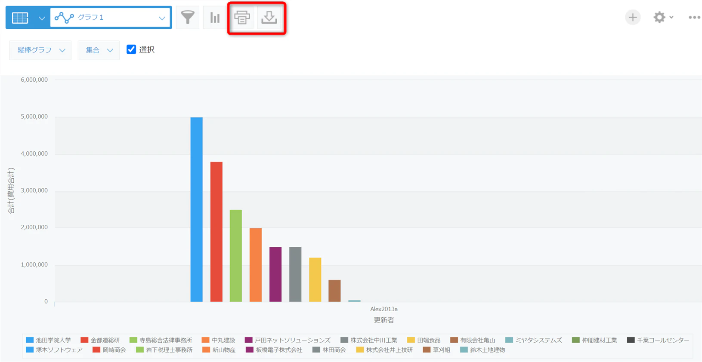Click 池田学院大学 legend color swatch
The width and height of the screenshot is (702, 362).
coord(30,340)
